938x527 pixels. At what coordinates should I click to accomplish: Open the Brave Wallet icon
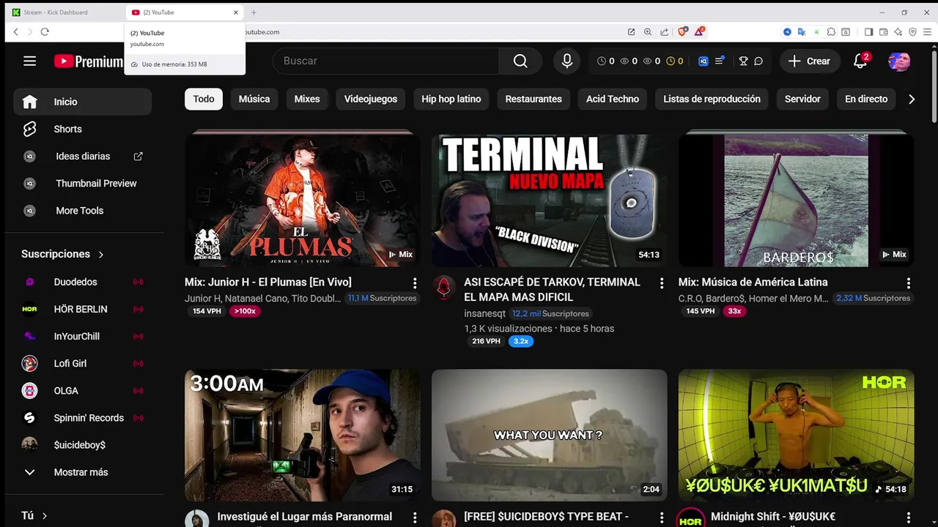point(883,31)
